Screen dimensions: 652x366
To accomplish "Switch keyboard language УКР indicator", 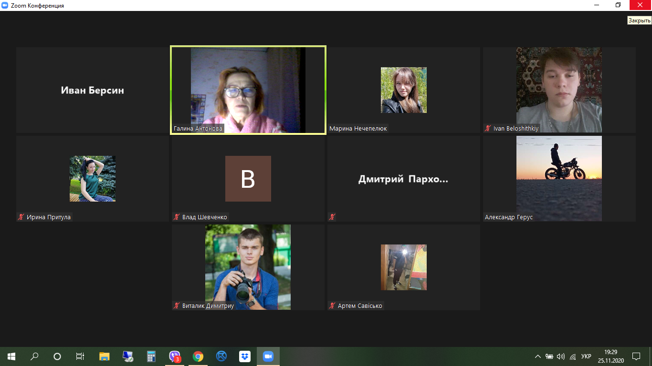I will click(587, 356).
